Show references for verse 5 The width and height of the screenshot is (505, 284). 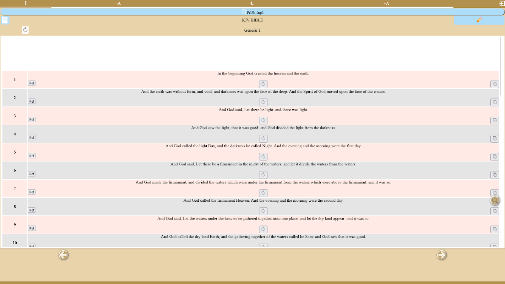click(x=32, y=155)
